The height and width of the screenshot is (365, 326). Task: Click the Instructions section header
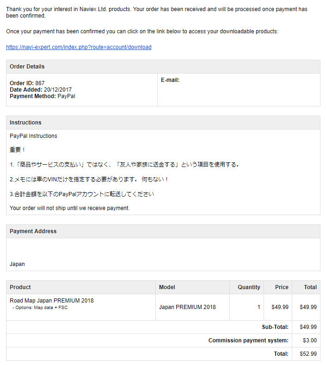(x=25, y=123)
